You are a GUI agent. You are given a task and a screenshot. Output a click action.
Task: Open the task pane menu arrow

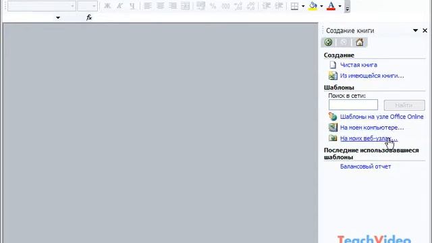415,30
